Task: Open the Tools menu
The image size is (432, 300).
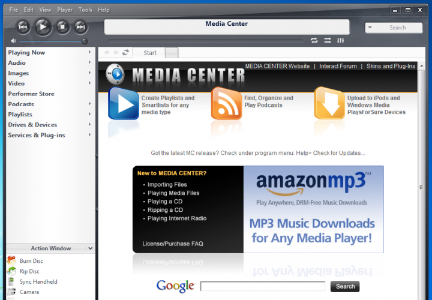Action: (85, 10)
